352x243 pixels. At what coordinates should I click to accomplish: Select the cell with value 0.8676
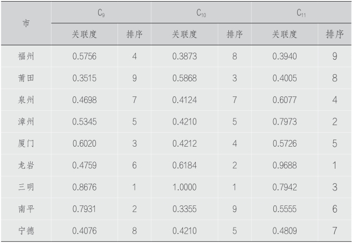[x=84, y=187]
